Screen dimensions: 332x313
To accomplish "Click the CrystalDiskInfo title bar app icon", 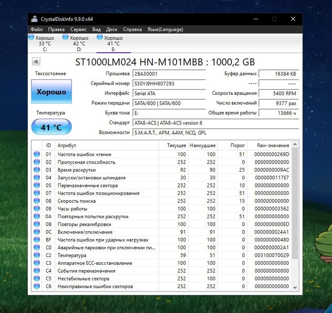I will coord(34,19).
